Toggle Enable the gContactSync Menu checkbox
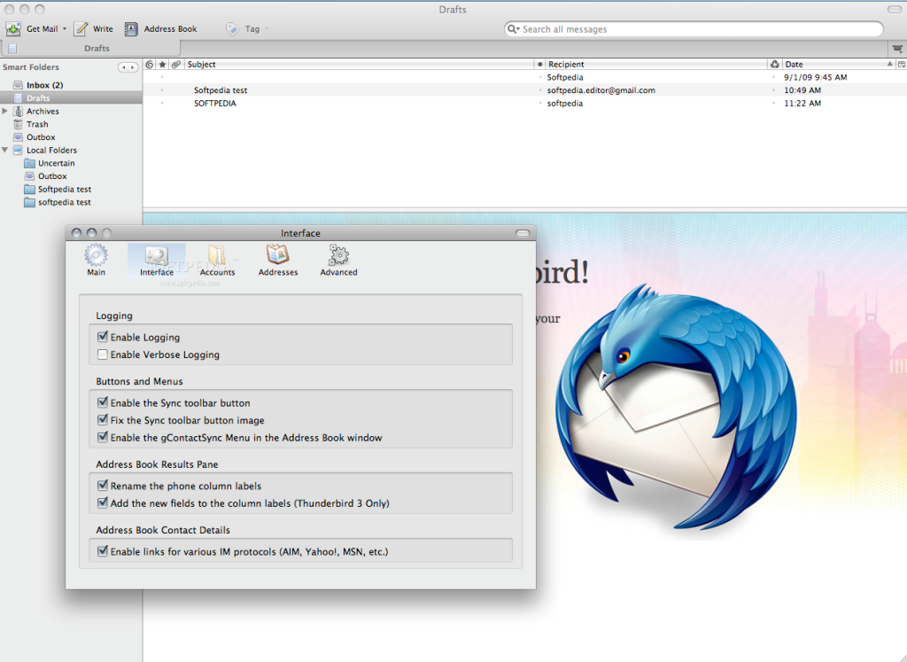The image size is (907, 662). click(x=103, y=438)
